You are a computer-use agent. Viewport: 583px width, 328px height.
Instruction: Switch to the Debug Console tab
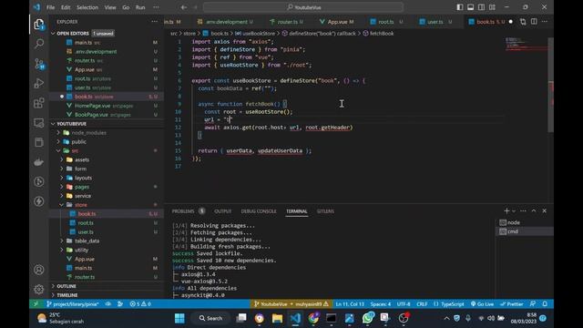click(x=259, y=210)
